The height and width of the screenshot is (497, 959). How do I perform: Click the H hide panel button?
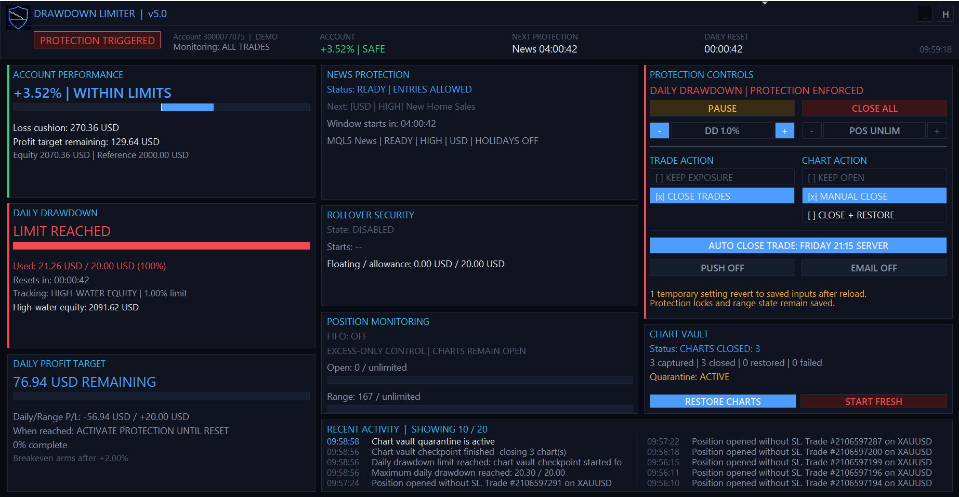coord(945,14)
